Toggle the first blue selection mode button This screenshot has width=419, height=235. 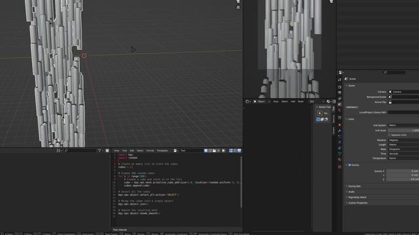pos(318,119)
